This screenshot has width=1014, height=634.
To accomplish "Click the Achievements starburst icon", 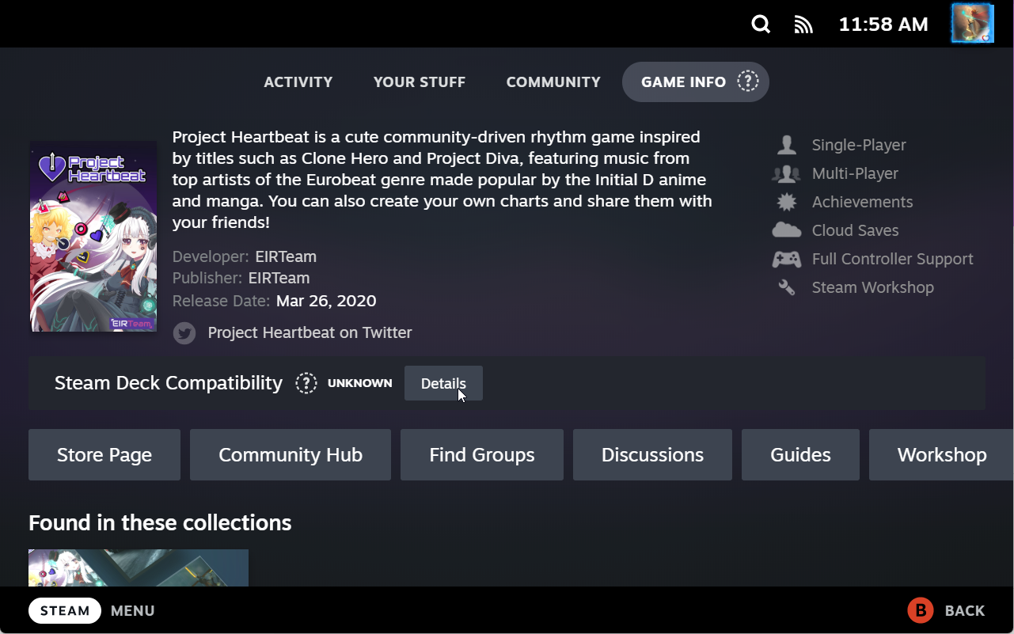I will click(x=787, y=202).
